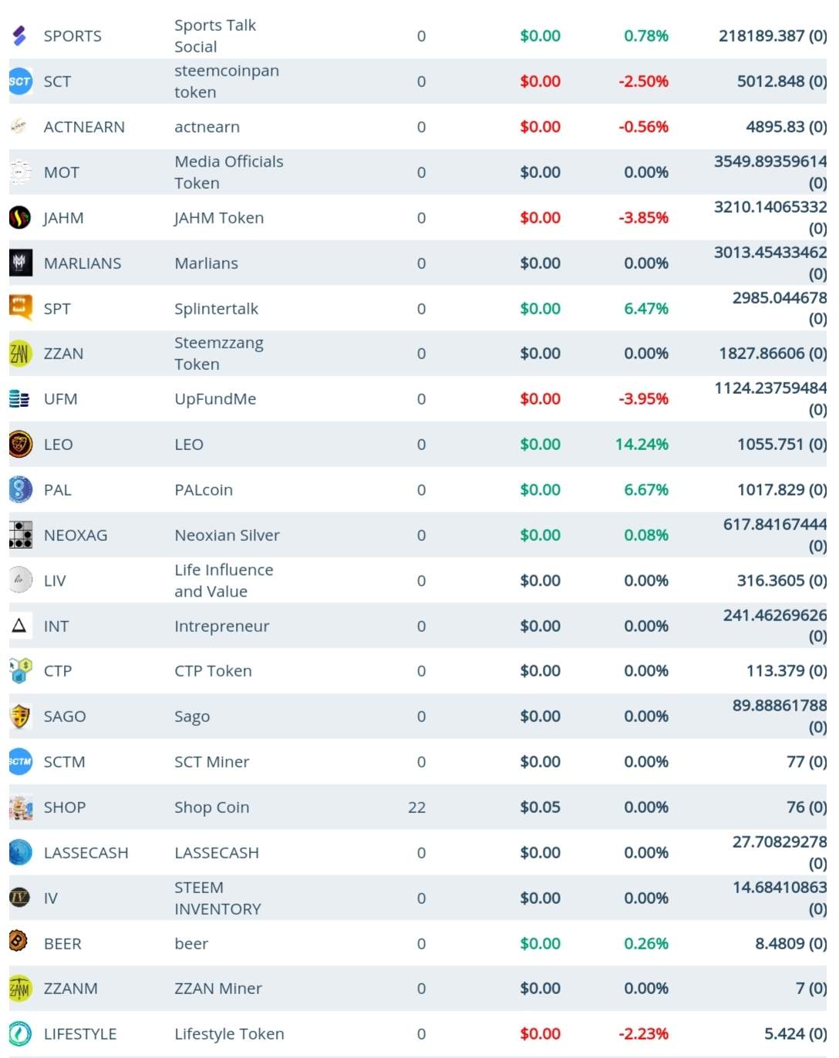Click the Shop Coin token name

pos(211,808)
